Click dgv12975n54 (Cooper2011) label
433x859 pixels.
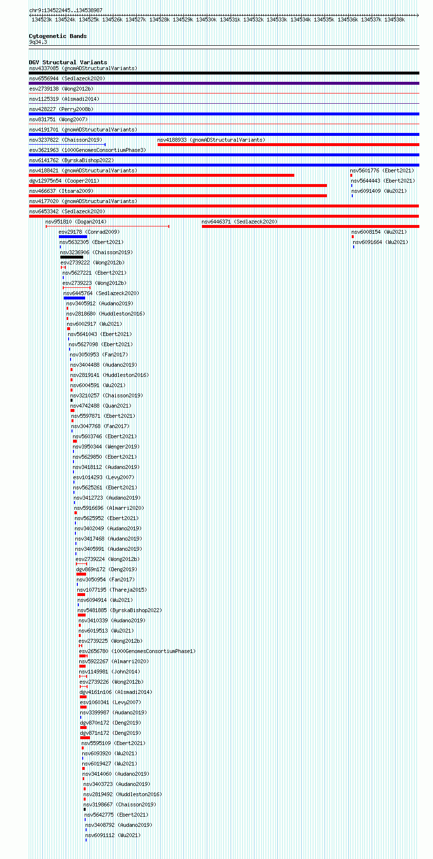[64, 181]
